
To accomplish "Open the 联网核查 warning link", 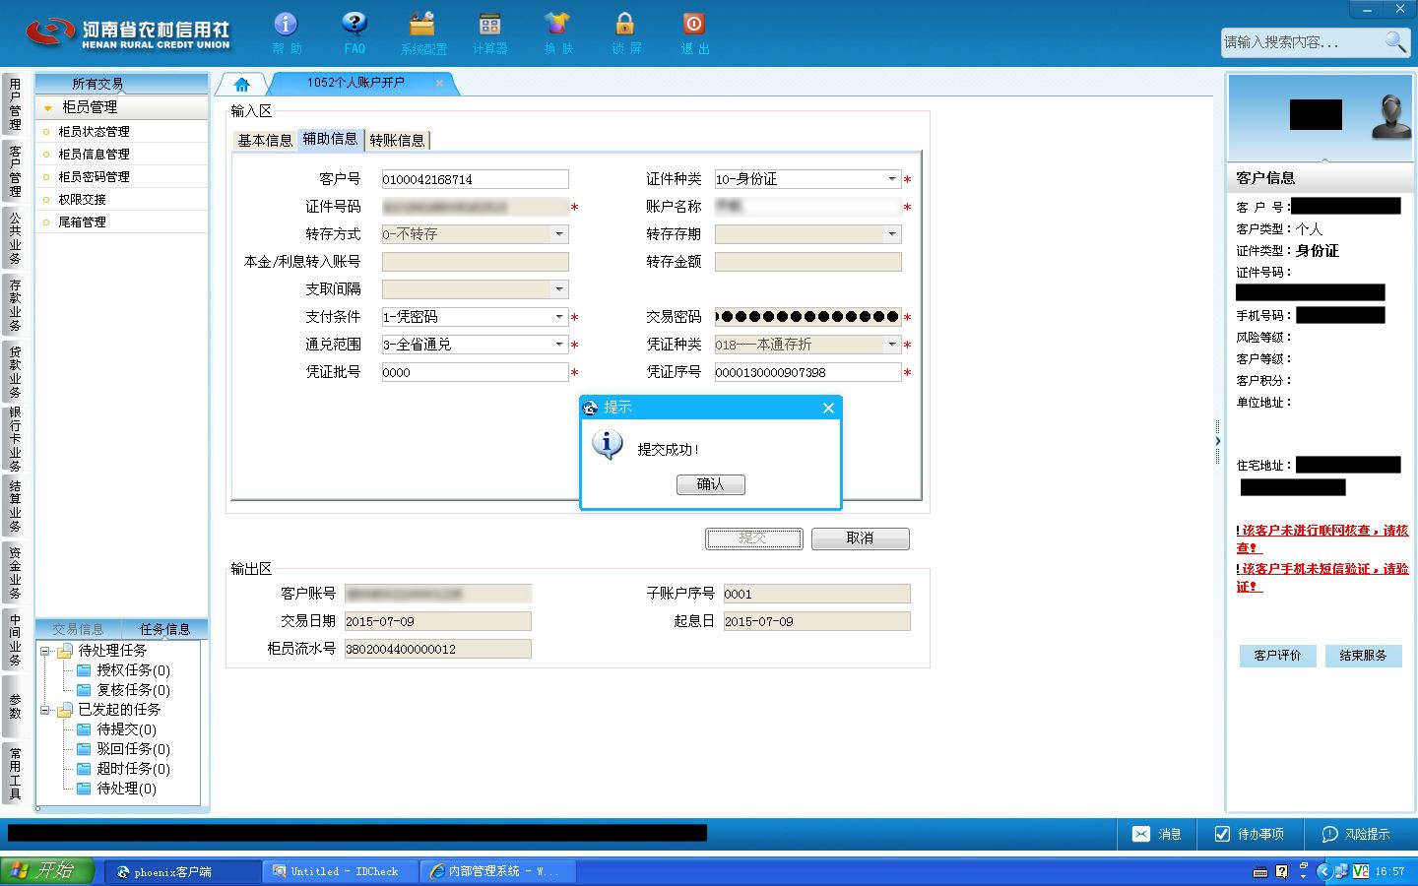I will click(x=1322, y=538).
